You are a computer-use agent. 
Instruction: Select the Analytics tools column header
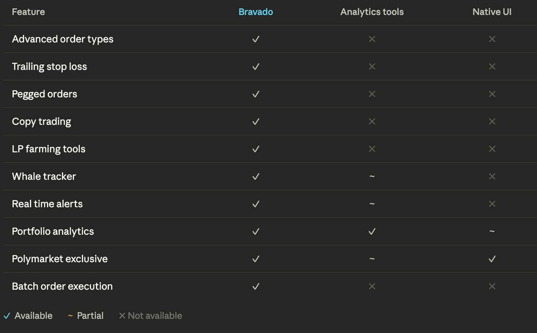point(372,12)
